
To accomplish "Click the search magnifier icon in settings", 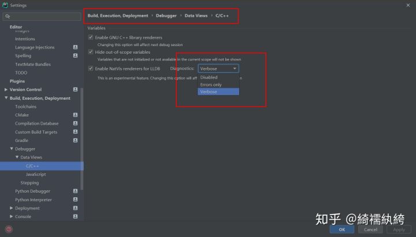I will point(8,16).
